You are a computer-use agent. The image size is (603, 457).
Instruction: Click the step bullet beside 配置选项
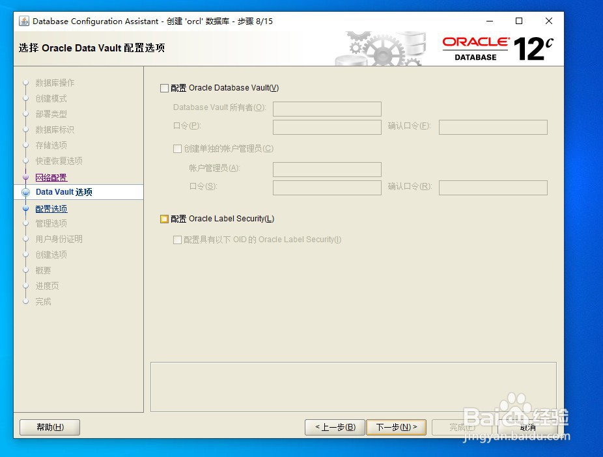25,208
